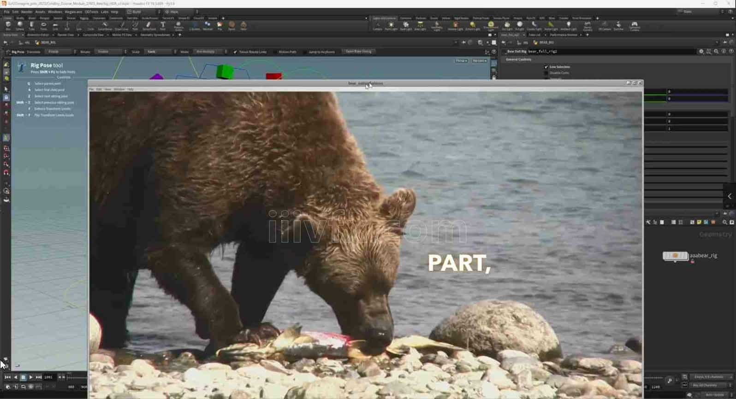Toggle Live Selection checkbox
This screenshot has height=399, width=736.
(x=546, y=67)
